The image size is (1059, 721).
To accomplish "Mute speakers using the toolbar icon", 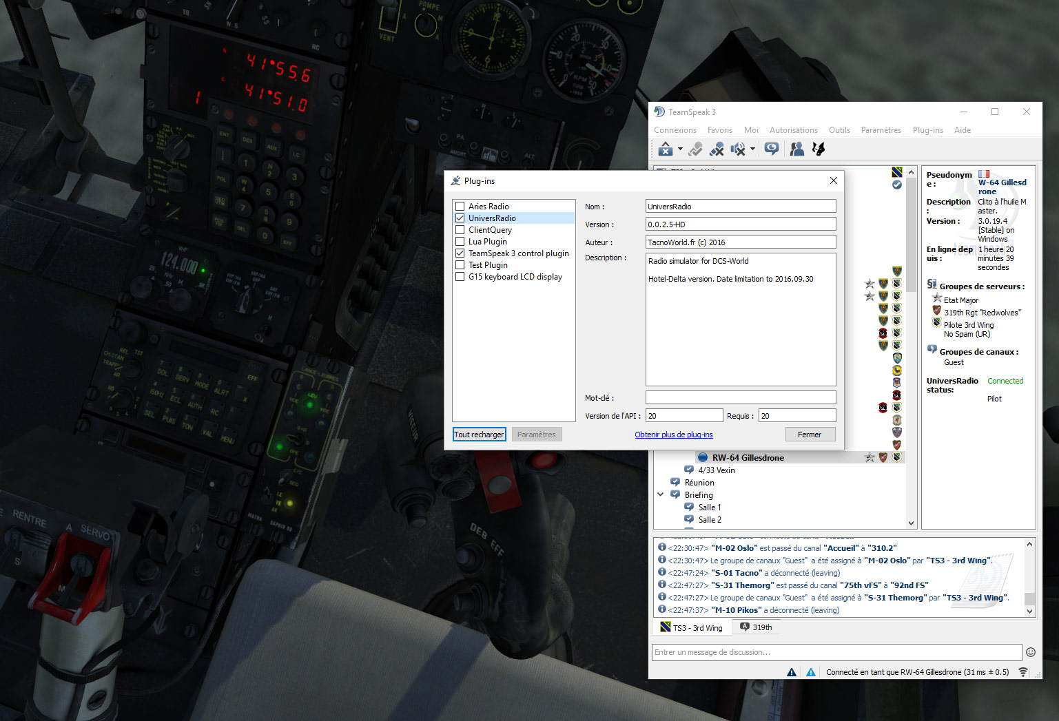I will coord(737,149).
